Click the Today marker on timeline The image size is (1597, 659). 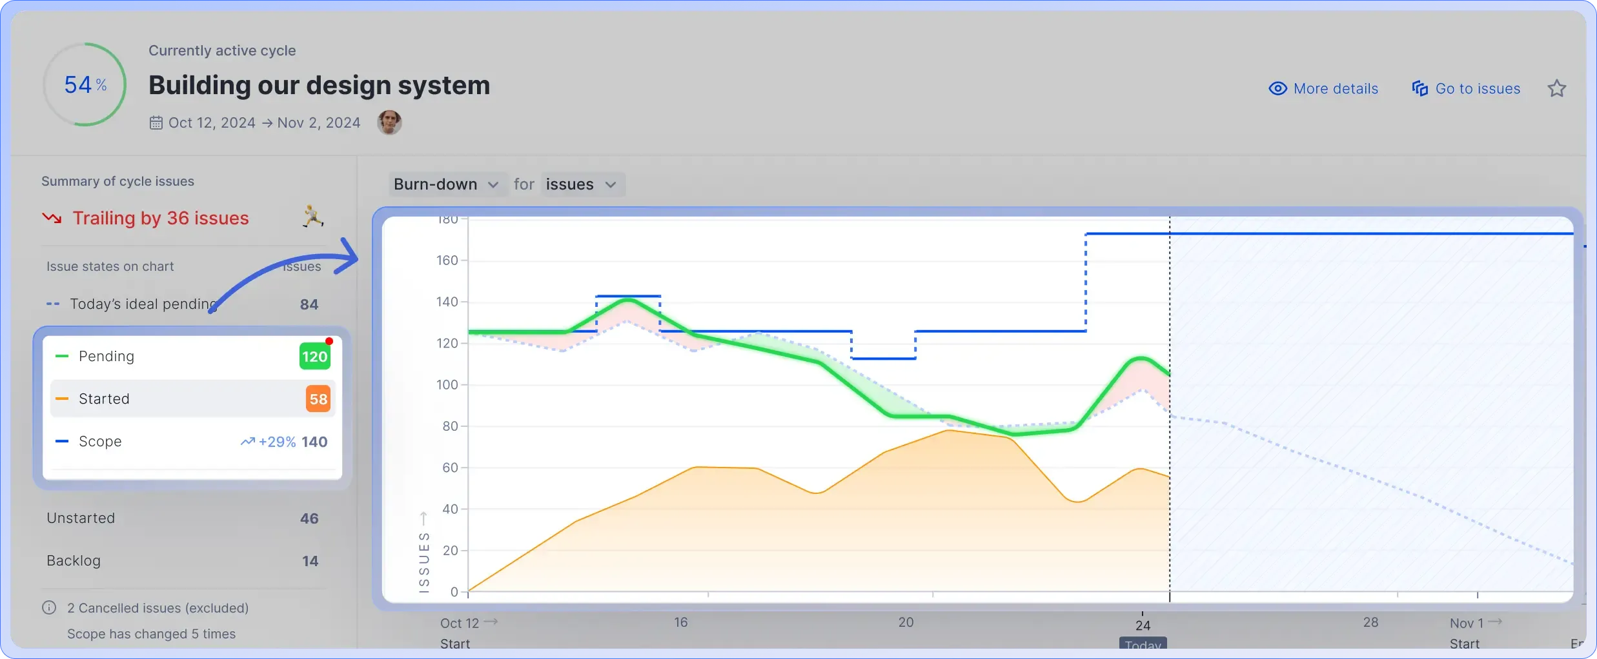pos(1143,644)
